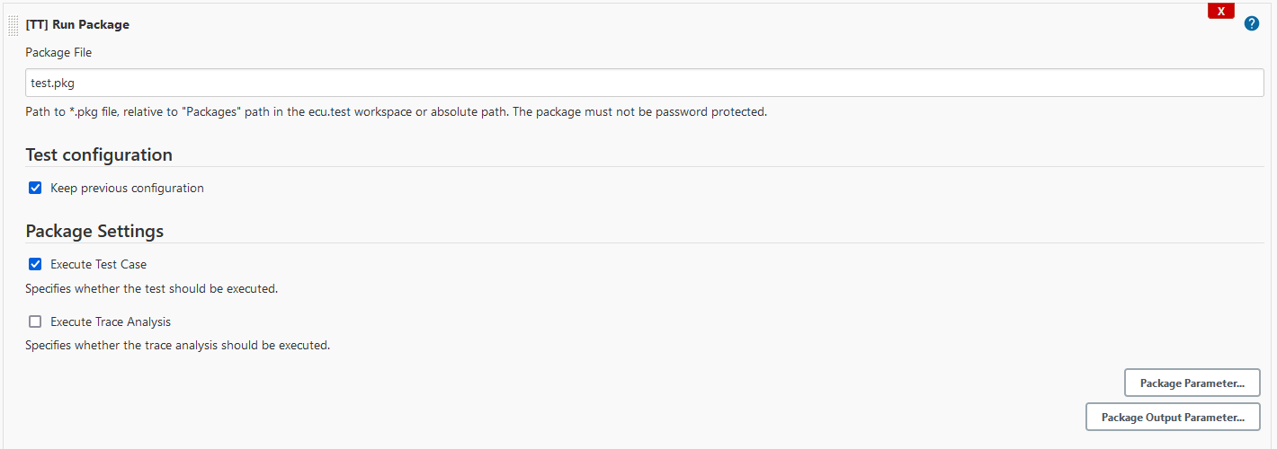
Task: Disable the Execute Test Case checkbox
Action: 35,265
